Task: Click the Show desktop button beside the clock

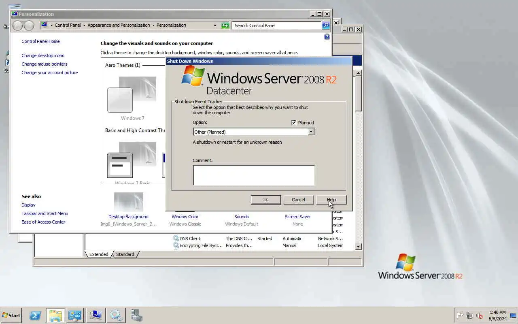Action: (514, 315)
